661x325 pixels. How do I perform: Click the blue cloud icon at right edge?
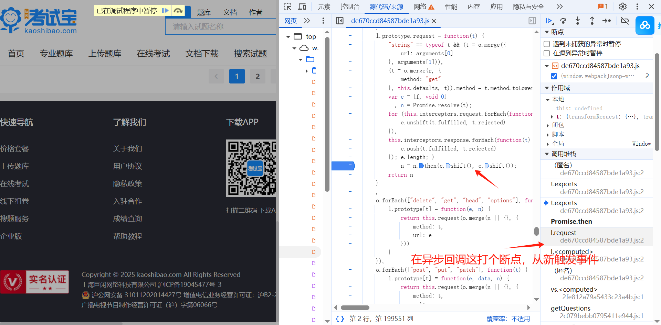(x=645, y=25)
